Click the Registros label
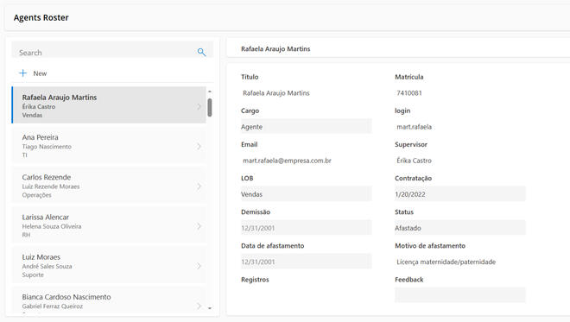This screenshot has width=570, height=322. tap(255, 280)
